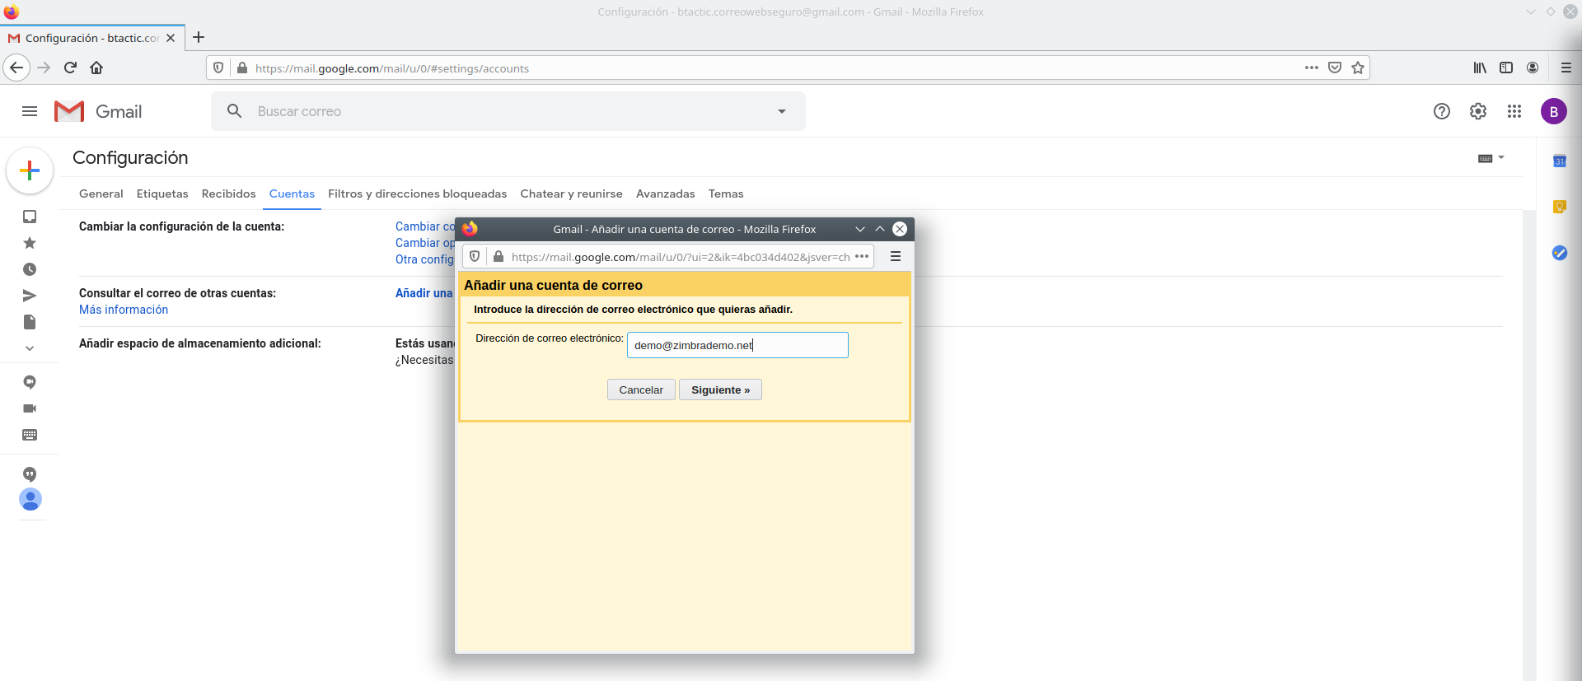Open the join meeting keyboard icon
The width and height of the screenshot is (1582, 681).
tap(30, 435)
